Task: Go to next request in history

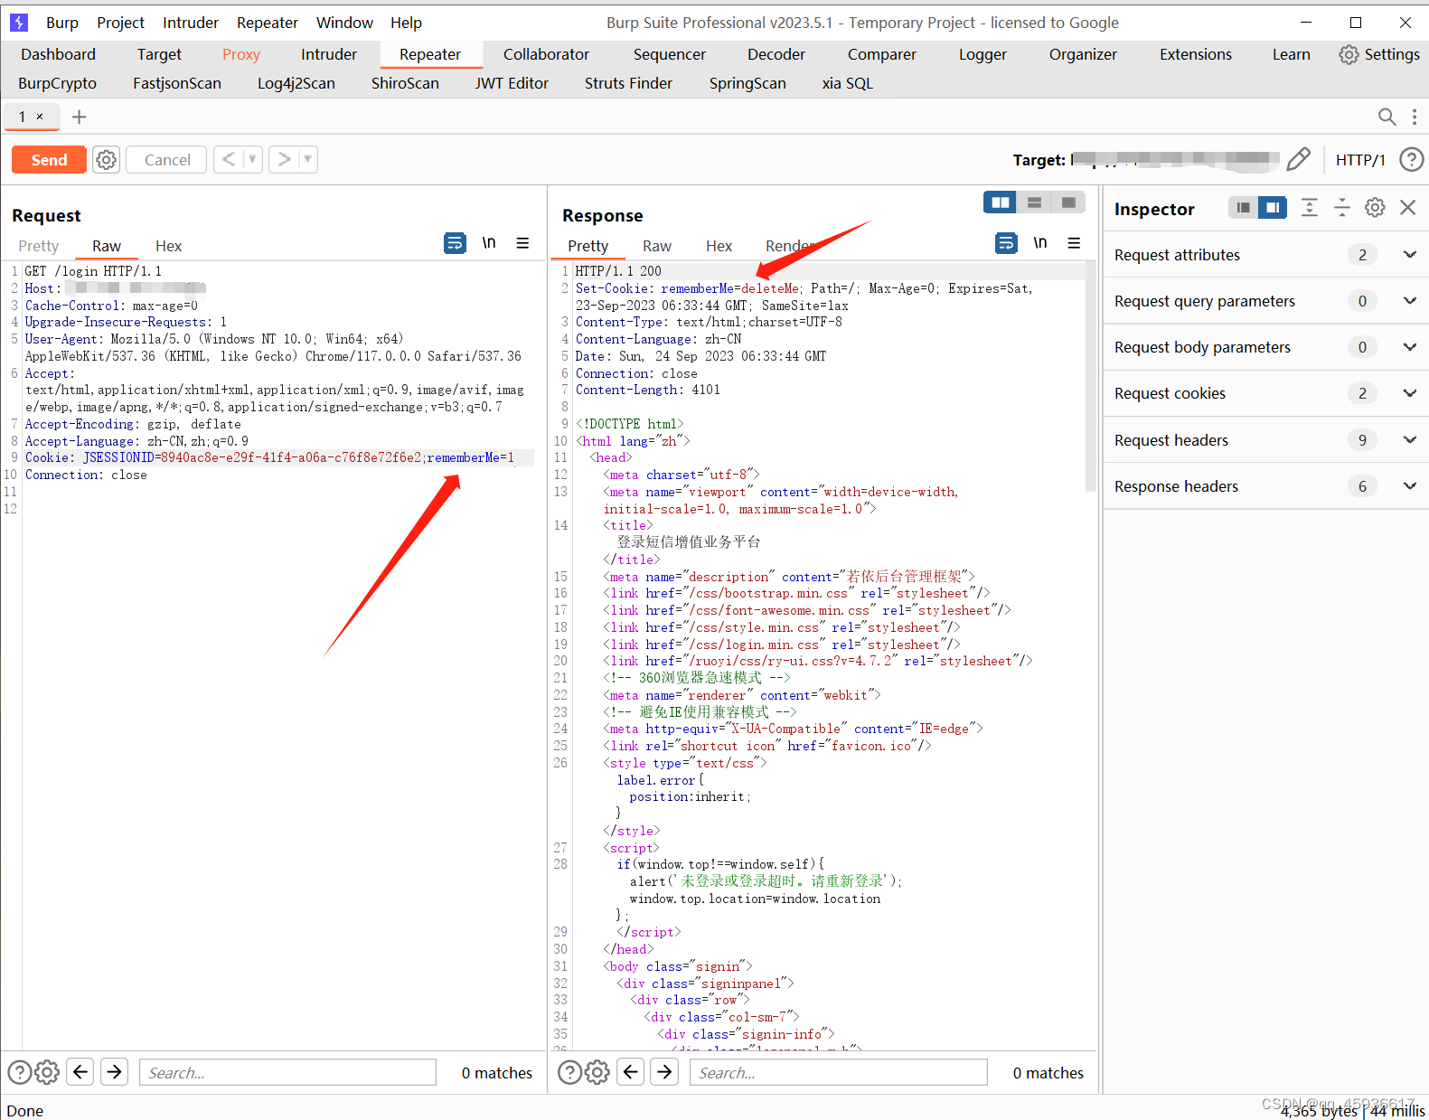Action: point(284,160)
